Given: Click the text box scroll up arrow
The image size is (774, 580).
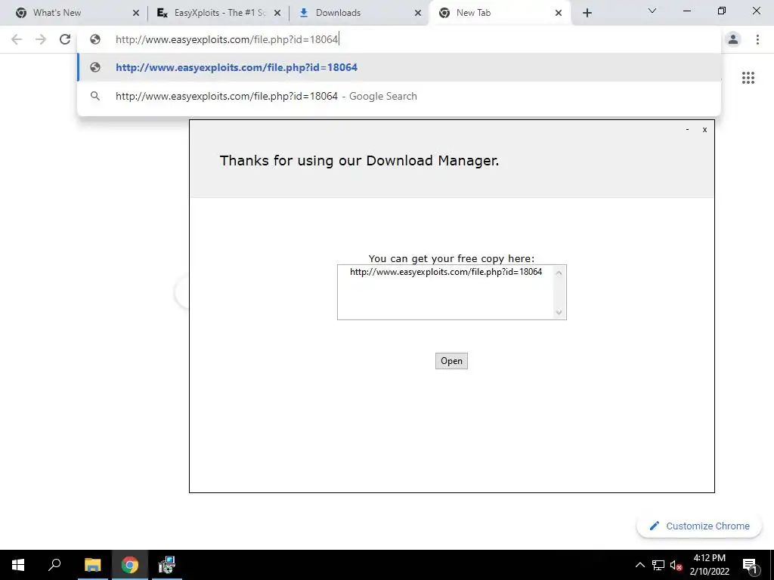Looking at the screenshot, I should 559,272.
